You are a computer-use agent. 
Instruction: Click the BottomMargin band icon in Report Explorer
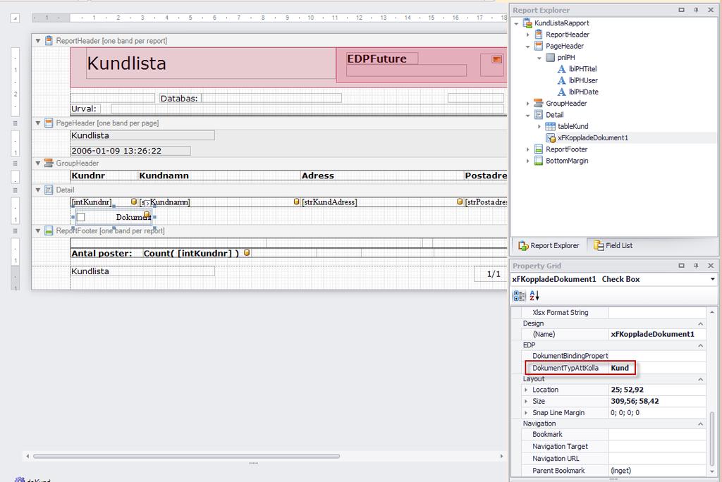pos(538,161)
